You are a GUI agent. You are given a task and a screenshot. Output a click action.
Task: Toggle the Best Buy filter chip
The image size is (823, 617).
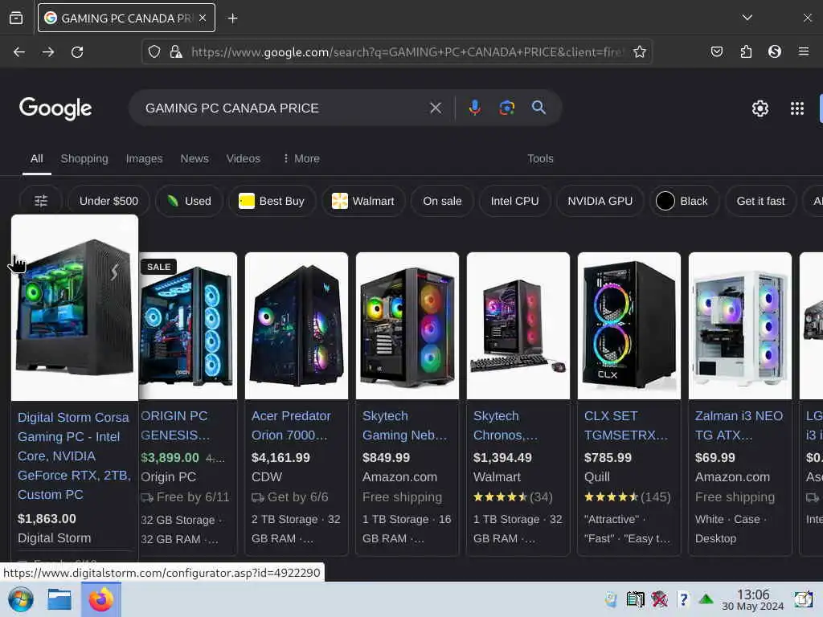pyautogui.click(x=272, y=201)
